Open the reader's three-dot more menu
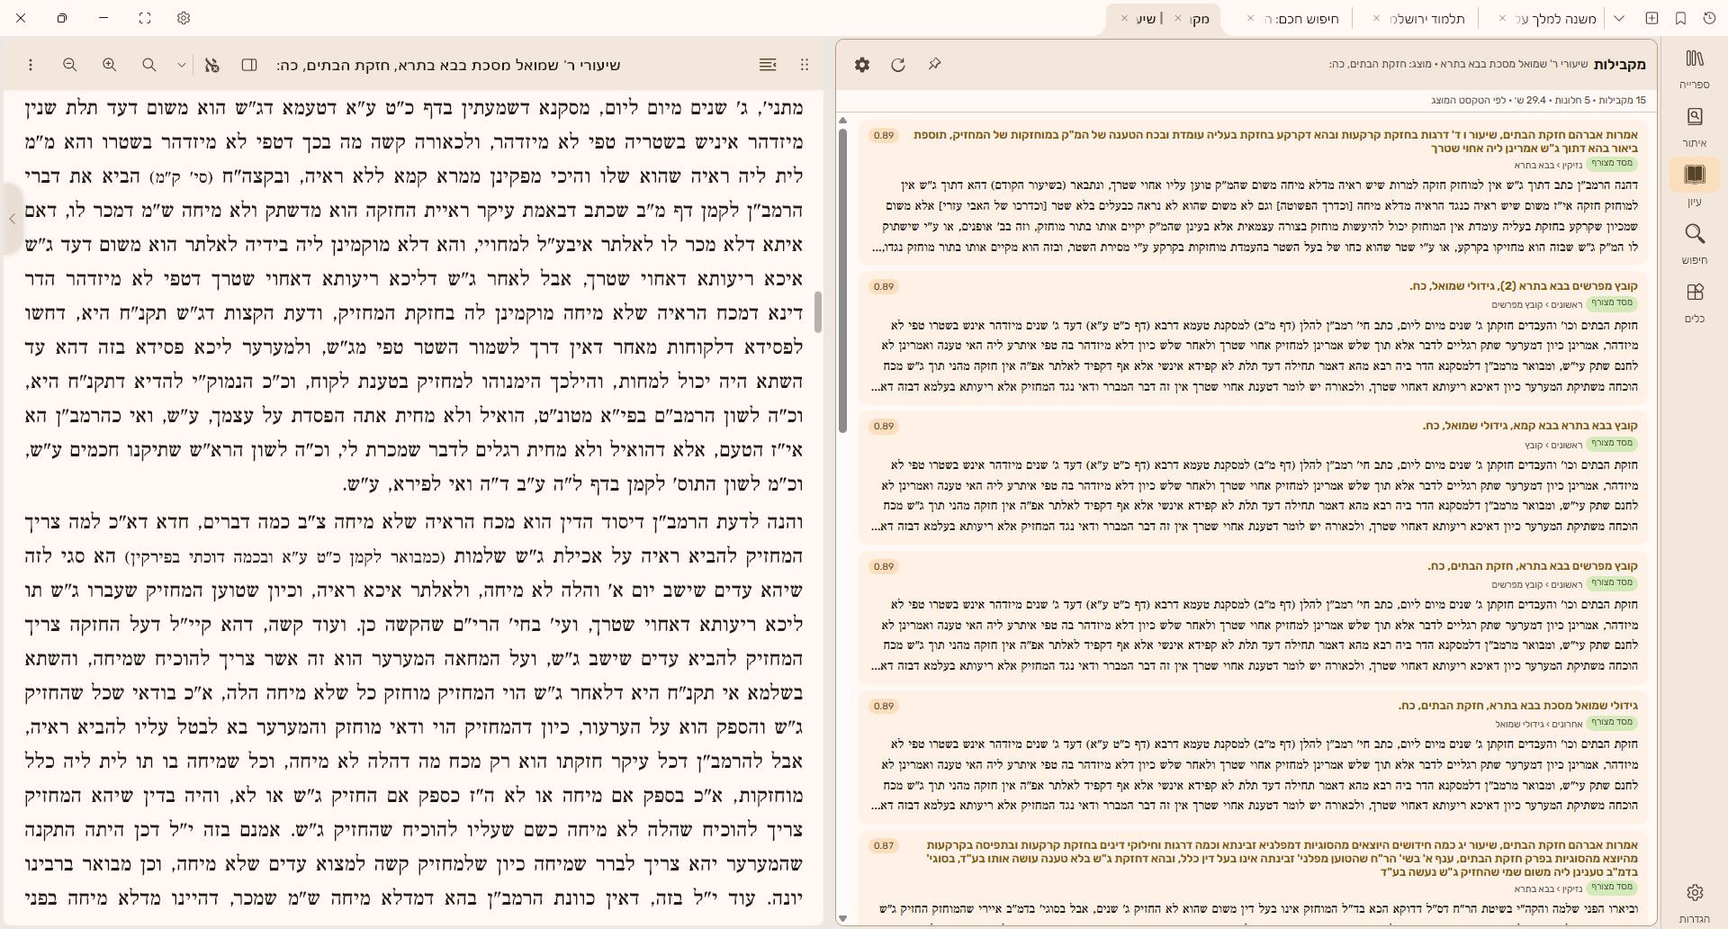 pos(31,65)
